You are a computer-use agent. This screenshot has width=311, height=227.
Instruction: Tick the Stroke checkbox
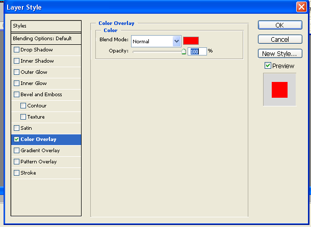click(x=16, y=173)
